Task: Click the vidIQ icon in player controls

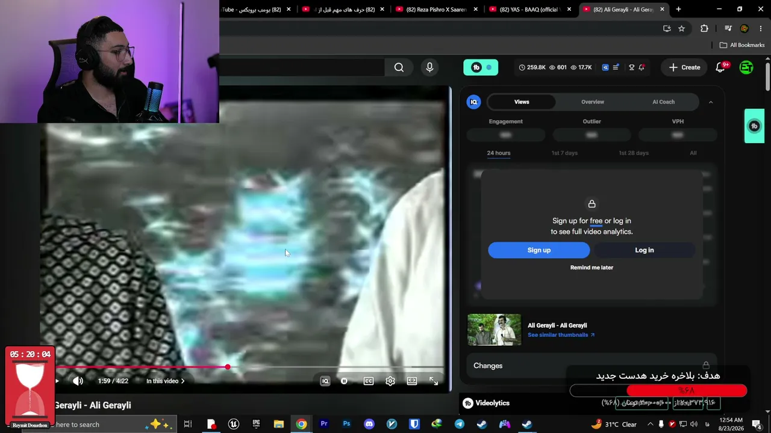Action: click(x=325, y=381)
